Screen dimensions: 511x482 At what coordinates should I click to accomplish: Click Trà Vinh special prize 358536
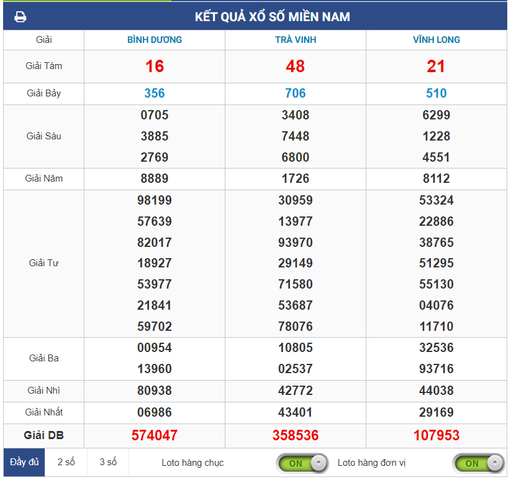coord(296,435)
